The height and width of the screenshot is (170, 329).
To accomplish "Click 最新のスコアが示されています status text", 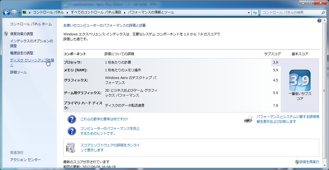I will [x=86, y=162].
